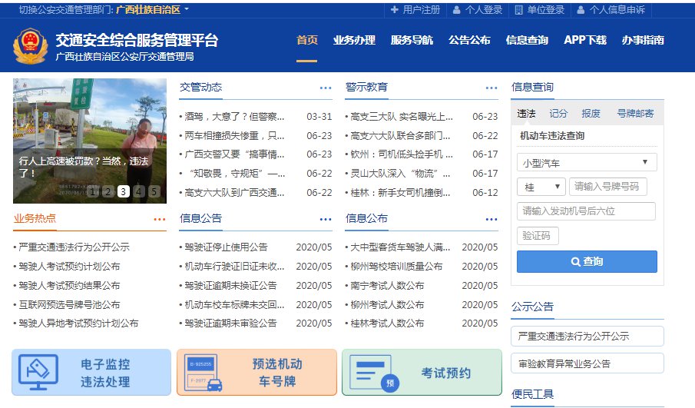Open 桂林考试人数公布 link
The height and width of the screenshot is (408, 695).
point(387,323)
